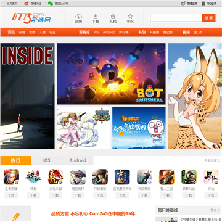Open the INSIDE game banner
Viewport: 222px width, 222px height.
pyautogui.click(x=28, y=96)
